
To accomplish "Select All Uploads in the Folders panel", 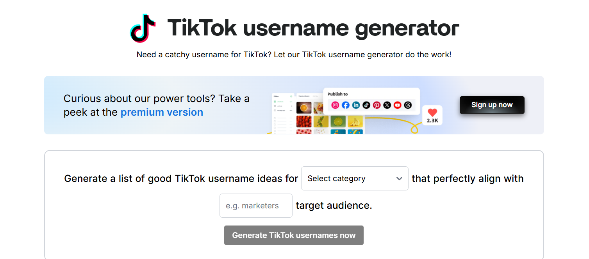I will click(x=280, y=101).
